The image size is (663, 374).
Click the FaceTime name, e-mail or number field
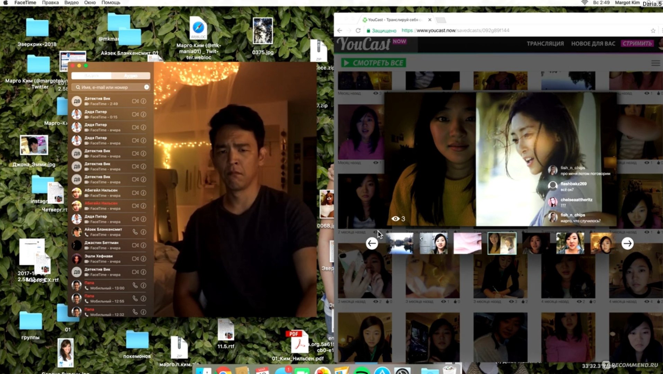click(x=111, y=87)
